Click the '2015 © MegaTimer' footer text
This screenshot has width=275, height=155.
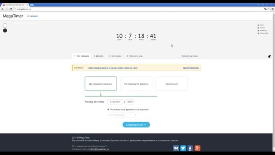point(81,138)
